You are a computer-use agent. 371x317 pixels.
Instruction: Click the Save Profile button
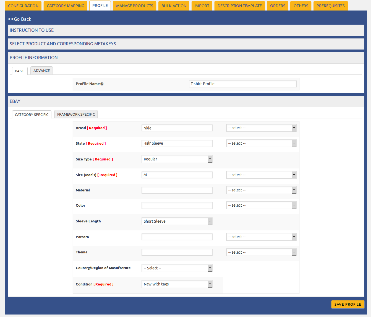pos(348,304)
